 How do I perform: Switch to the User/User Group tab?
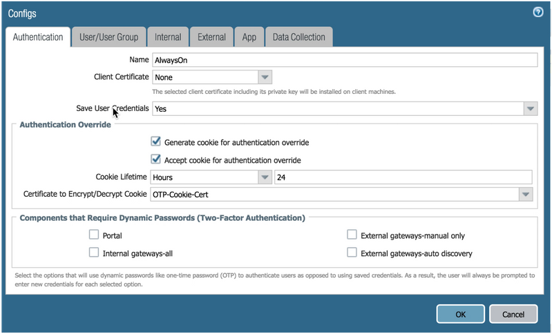108,37
